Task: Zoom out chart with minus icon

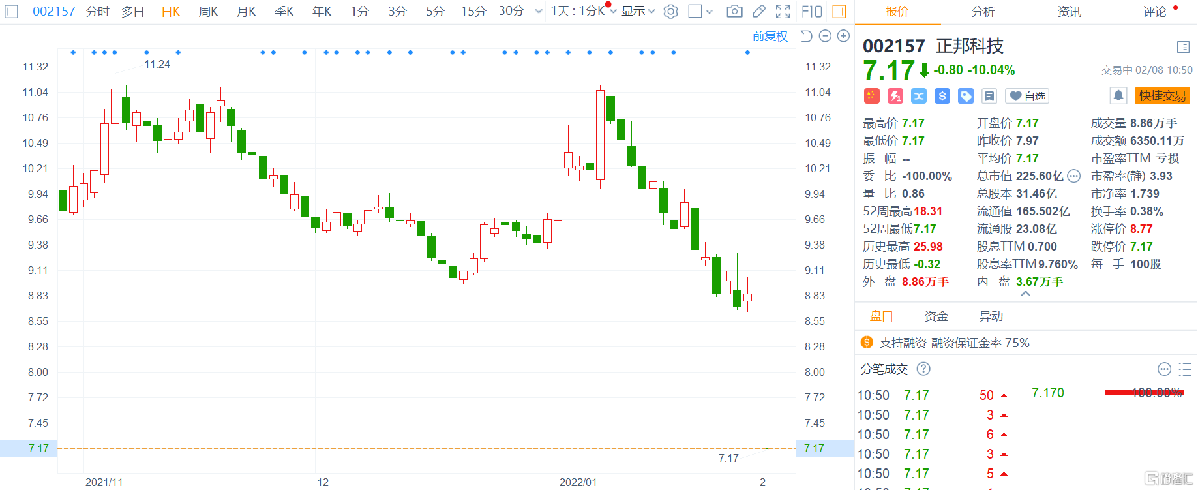Action: coord(825,36)
